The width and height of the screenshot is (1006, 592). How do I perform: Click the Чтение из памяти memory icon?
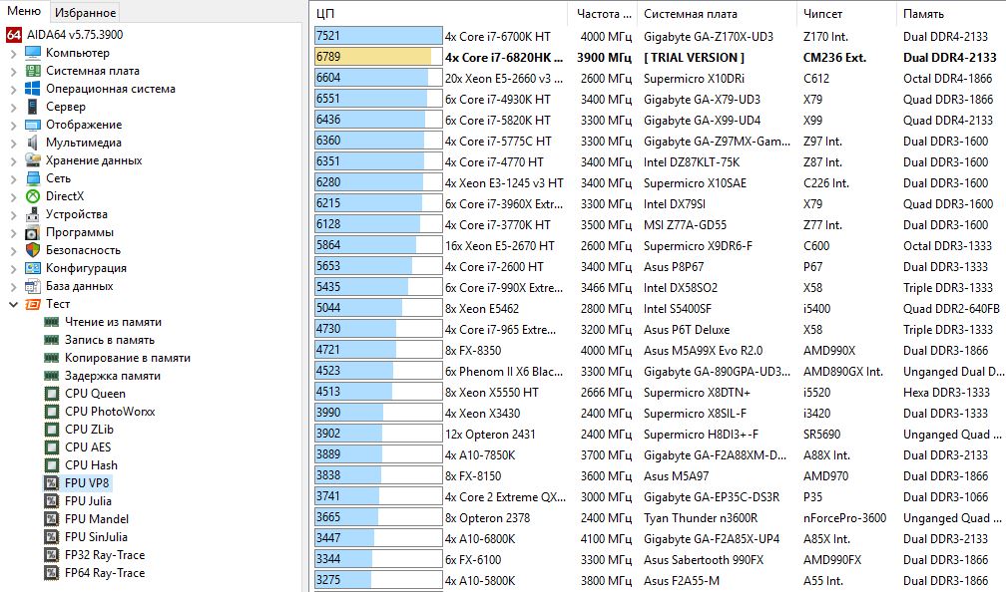click(52, 322)
